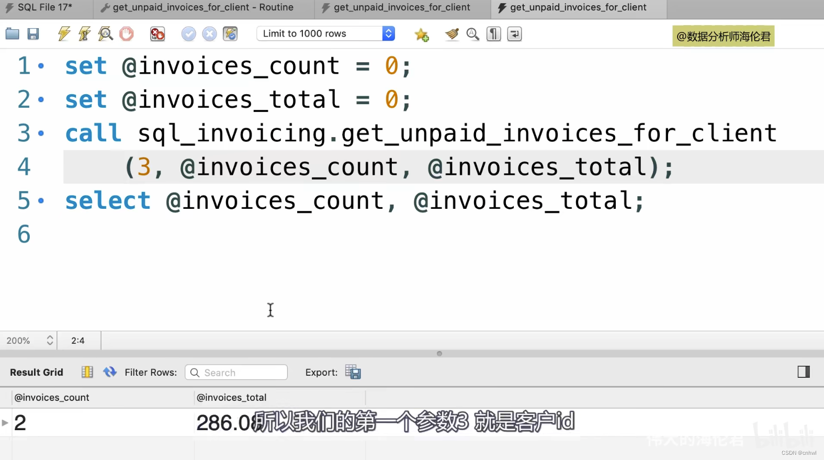The height and width of the screenshot is (460, 824).
Task: Click the call keyword on line 3
Action: (x=93, y=133)
